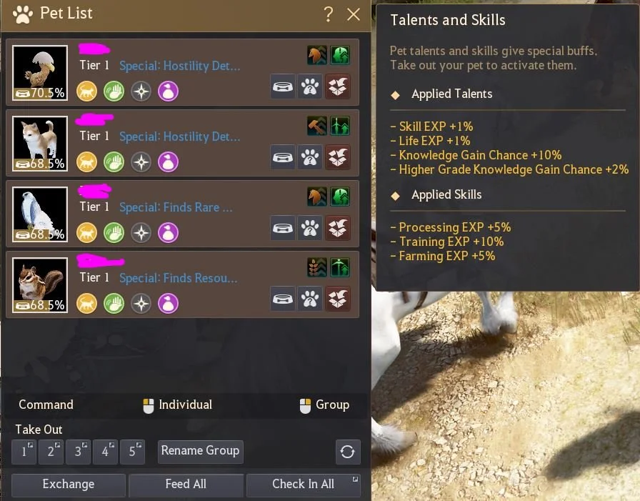Select the chipmunk pet thumbnail

pos(40,285)
